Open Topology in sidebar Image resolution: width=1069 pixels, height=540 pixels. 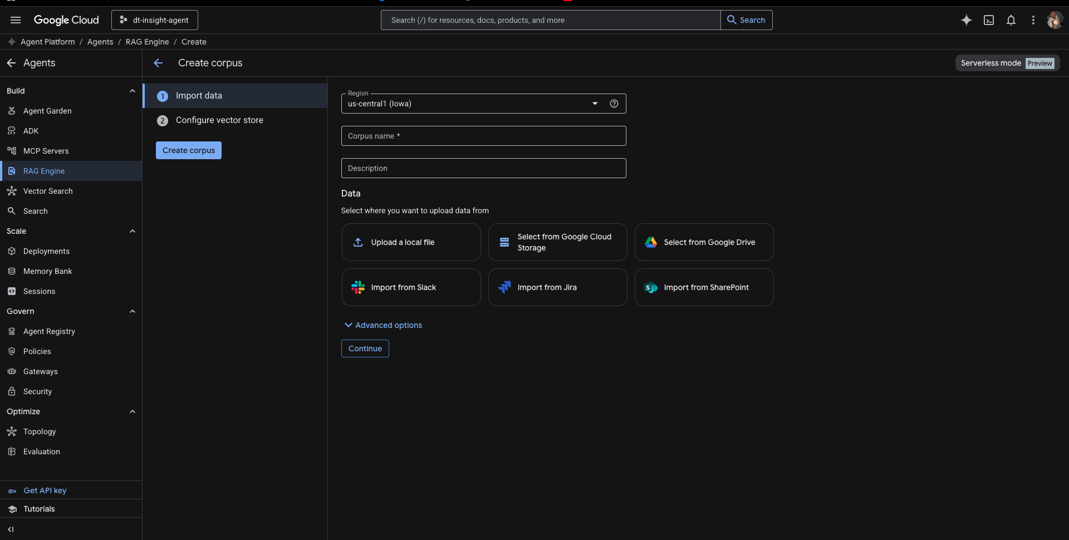(71, 431)
